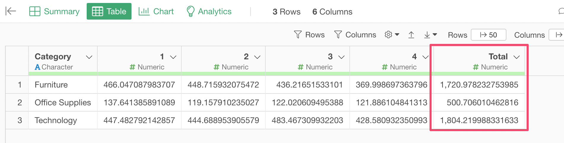The width and height of the screenshot is (564, 143).
Task: Open the download arrow dropdown
Action: 430,35
